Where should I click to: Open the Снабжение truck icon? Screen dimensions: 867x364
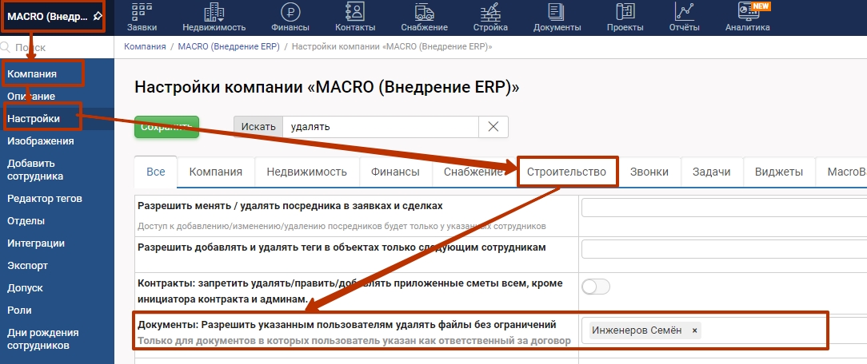pos(424,12)
